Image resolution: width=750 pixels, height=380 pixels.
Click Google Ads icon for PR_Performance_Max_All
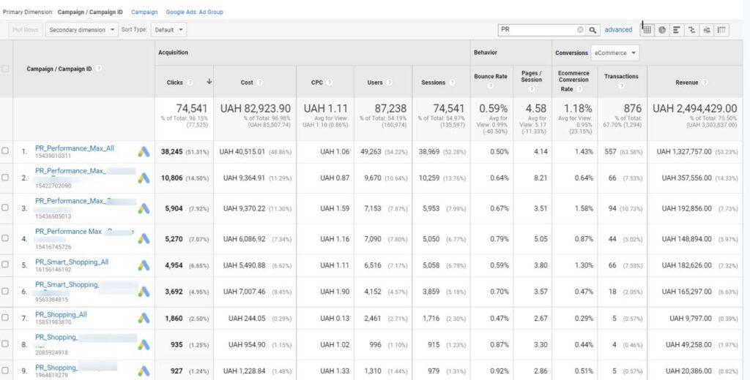click(x=144, y=152)
